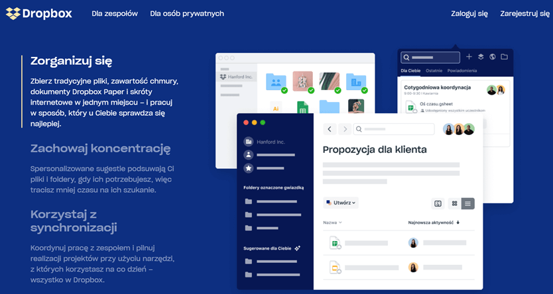Open the green spreadsheet file in the list
The image size is (553, 294).
tap(335, 243)
